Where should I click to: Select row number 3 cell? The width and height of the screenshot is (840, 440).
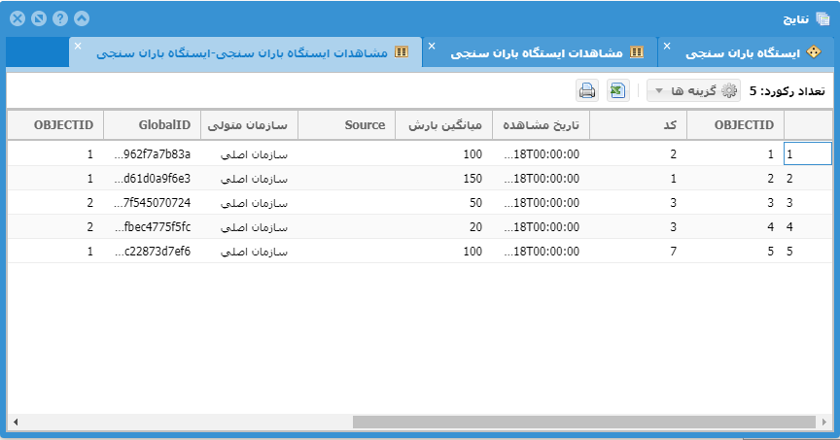pyautogui.click(x=808, y=203)
